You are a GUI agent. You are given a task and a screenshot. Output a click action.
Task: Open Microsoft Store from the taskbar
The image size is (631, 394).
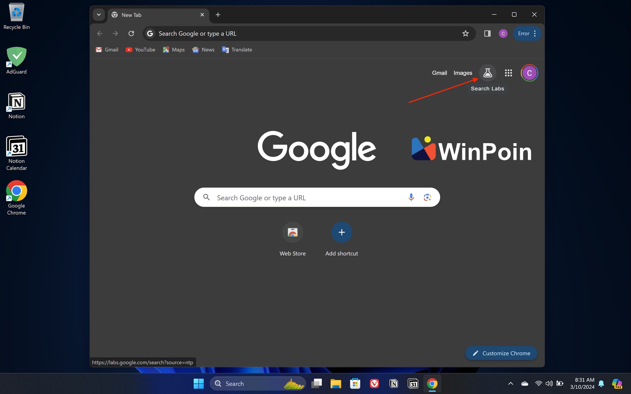point(355,383)
